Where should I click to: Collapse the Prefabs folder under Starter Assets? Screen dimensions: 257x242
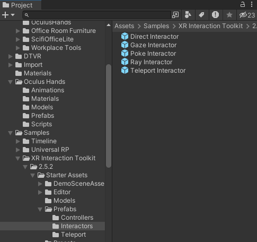point(40,209)
